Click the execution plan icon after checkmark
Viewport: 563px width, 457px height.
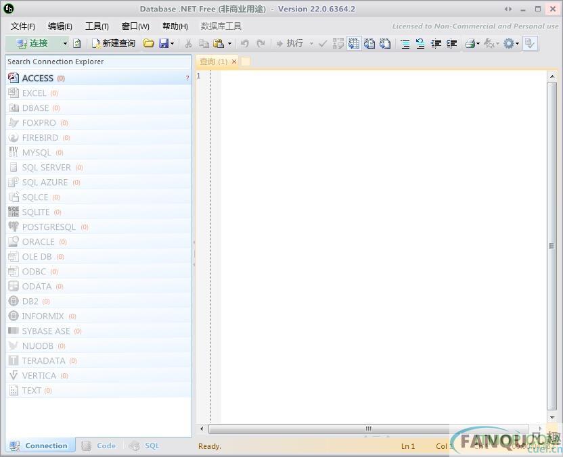pyautogui.click(x=338, y=43)
